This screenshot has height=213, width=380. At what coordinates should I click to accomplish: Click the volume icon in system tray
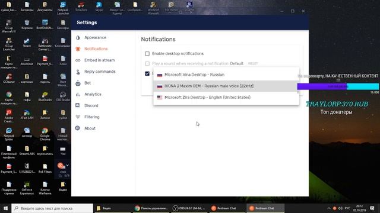pos(340,208)
